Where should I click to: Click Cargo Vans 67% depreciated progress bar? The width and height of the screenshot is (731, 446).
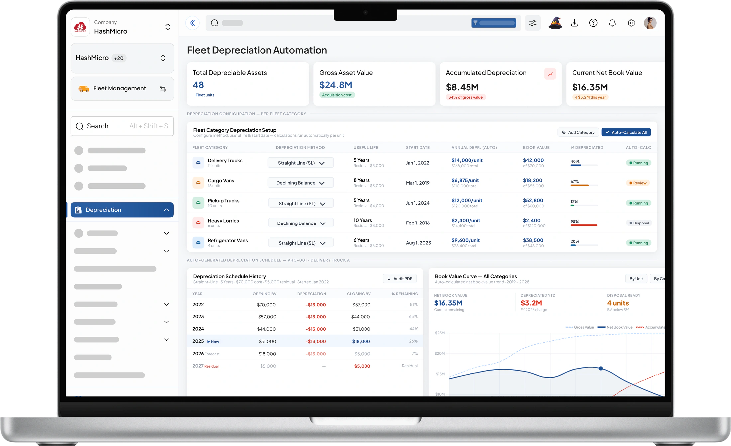pyautogui.click(x=584, y=185)
